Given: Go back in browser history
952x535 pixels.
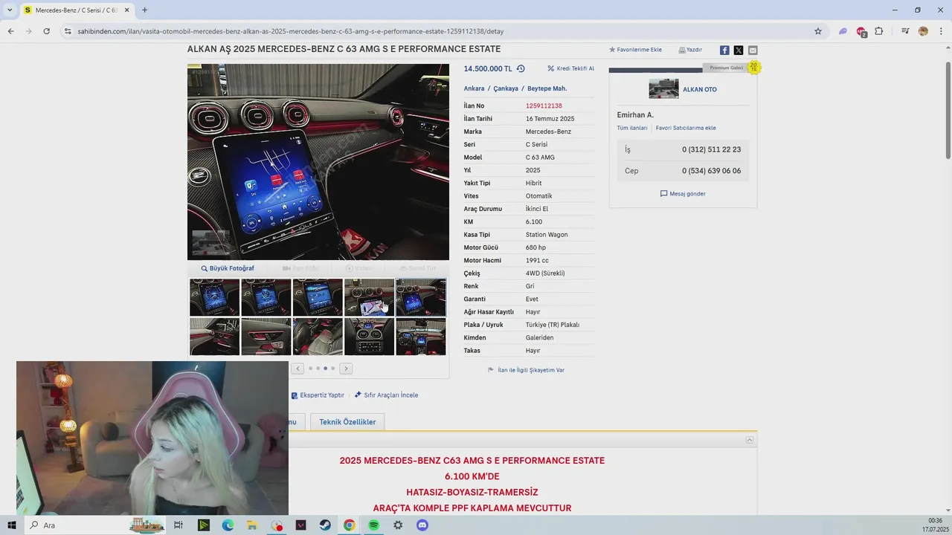Looking at the screenshot, I should click(10, 31).
